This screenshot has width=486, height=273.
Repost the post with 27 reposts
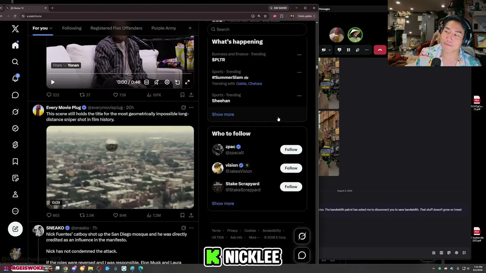click(x=85, y=95)
